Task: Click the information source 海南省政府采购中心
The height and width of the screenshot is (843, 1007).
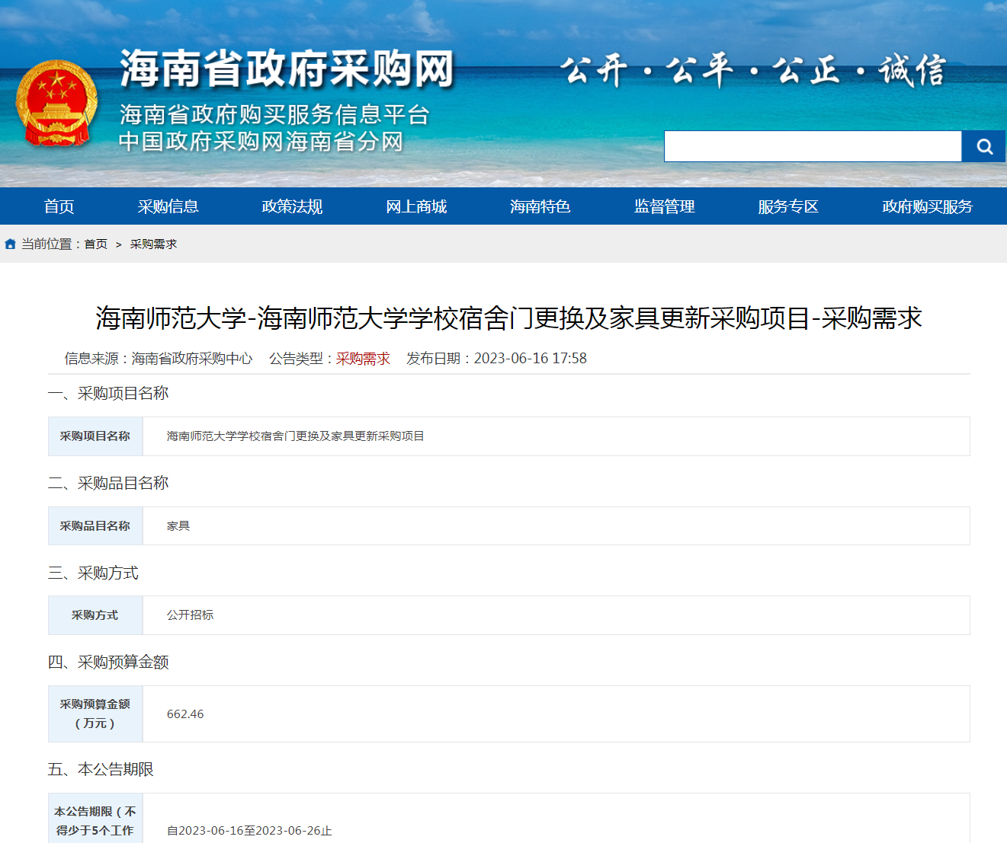Action: click(x=192, y=359)
